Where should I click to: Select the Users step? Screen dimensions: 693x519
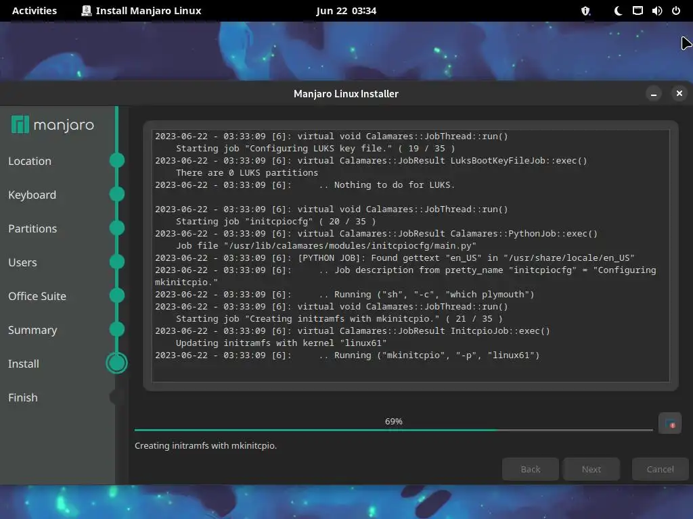[22, 263]
